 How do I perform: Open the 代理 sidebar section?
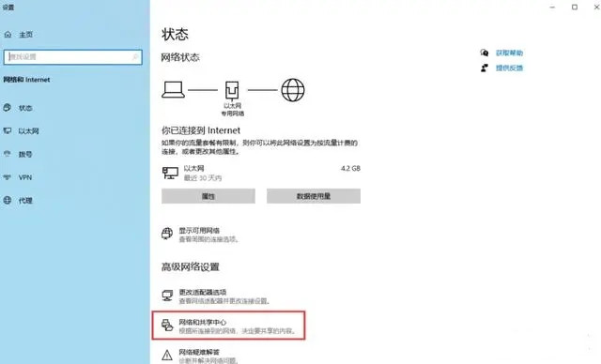(x=25, y=200)
